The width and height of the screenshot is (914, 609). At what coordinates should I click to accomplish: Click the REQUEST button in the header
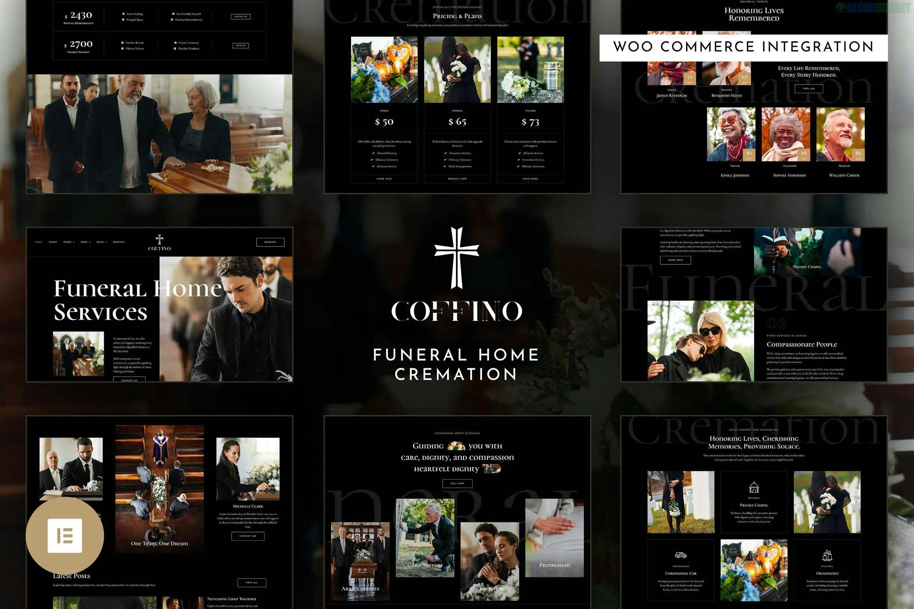(x=270, y=242)
